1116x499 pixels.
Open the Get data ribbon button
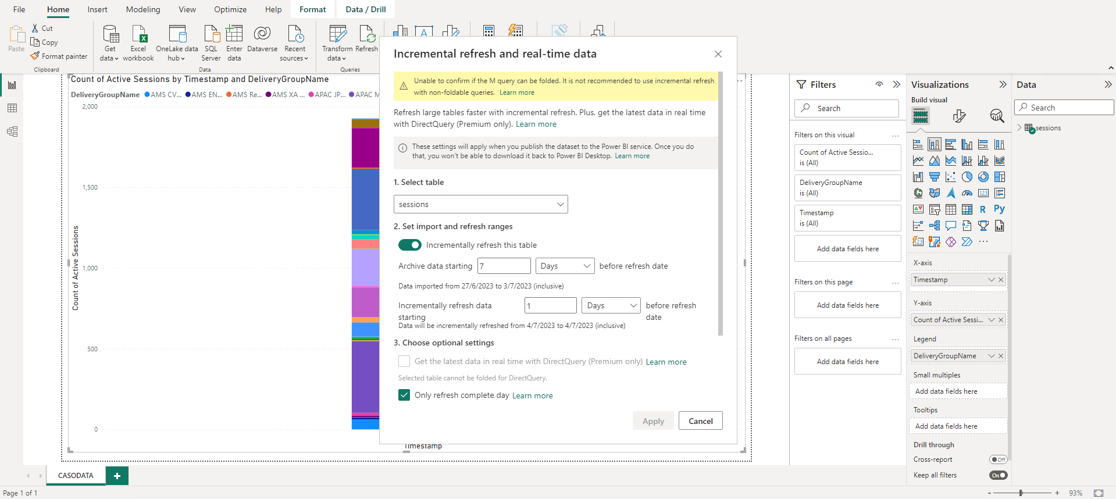[x=110, y=42]
